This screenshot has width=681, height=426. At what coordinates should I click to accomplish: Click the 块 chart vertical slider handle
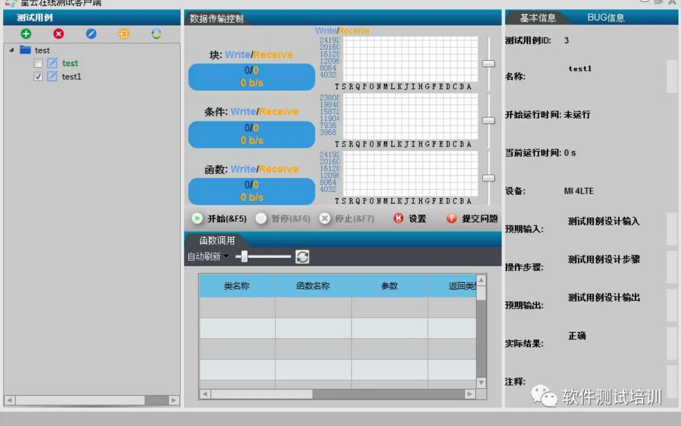488,64
